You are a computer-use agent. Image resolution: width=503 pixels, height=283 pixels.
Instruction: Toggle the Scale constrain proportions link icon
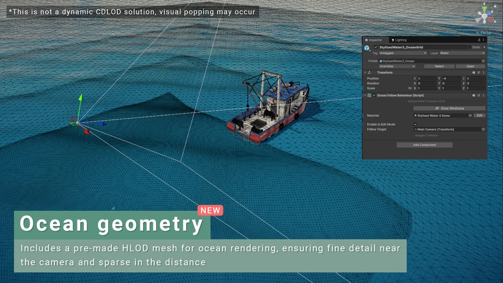(410, 88)
